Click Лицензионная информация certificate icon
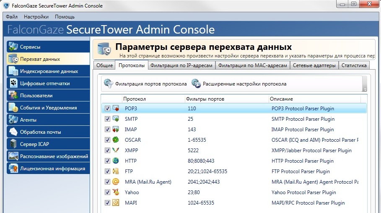The width and height of the screenshot is (381, 213). [x=13, y=168]
